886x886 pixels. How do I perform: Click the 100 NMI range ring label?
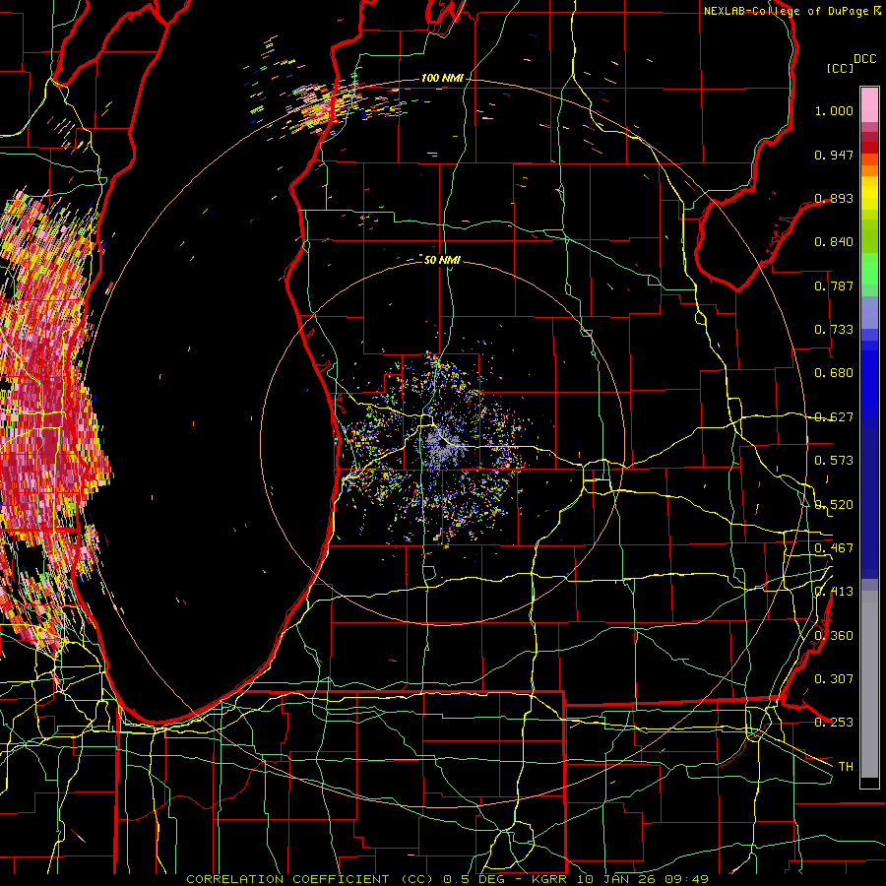click(441, 78)
